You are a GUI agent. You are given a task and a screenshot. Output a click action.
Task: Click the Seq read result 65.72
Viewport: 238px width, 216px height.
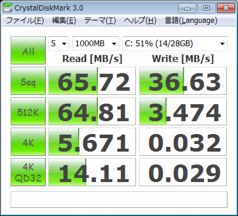92,81
